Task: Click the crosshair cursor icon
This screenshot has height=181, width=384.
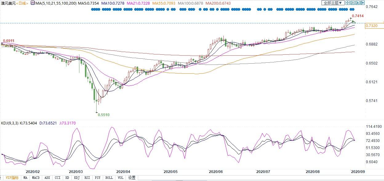Action: pyautogui.click(x=347, y=3)
